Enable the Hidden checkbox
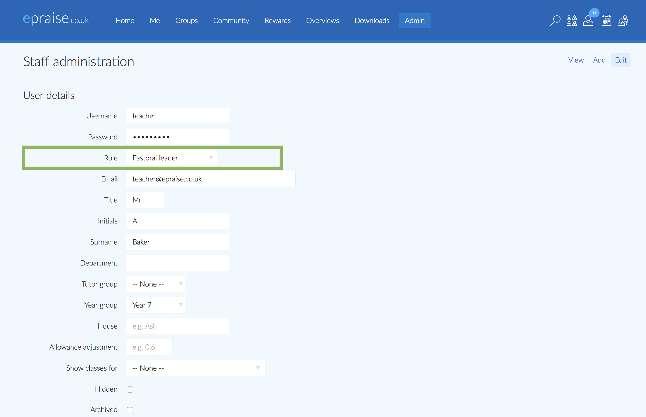 coord(130,389)
